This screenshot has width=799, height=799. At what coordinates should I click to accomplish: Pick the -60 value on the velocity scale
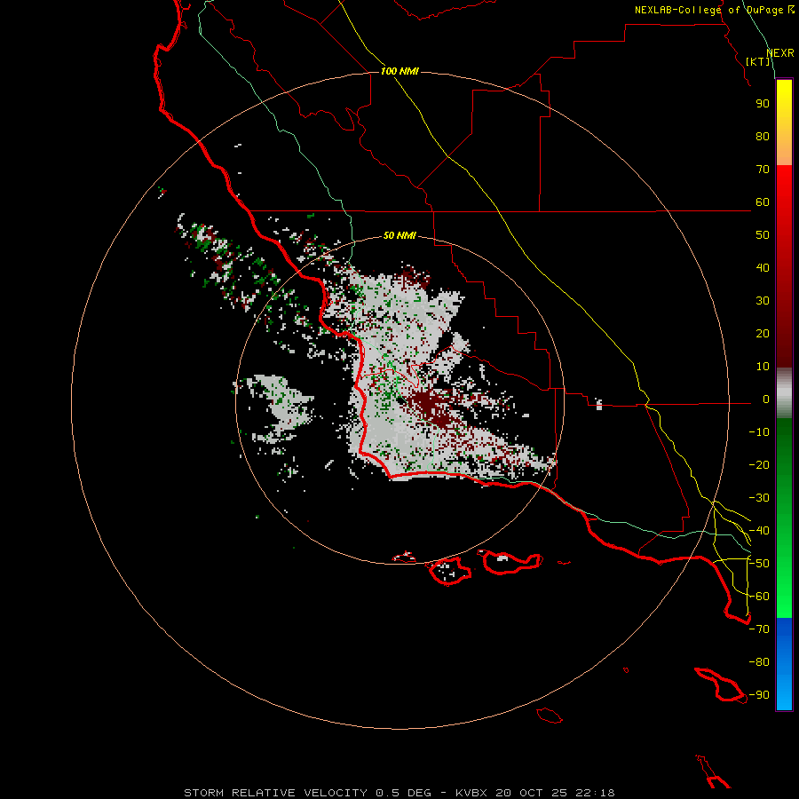(x=759, y=597)
